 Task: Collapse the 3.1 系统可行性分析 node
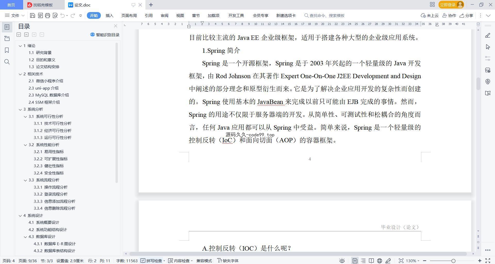click(25, 117)
